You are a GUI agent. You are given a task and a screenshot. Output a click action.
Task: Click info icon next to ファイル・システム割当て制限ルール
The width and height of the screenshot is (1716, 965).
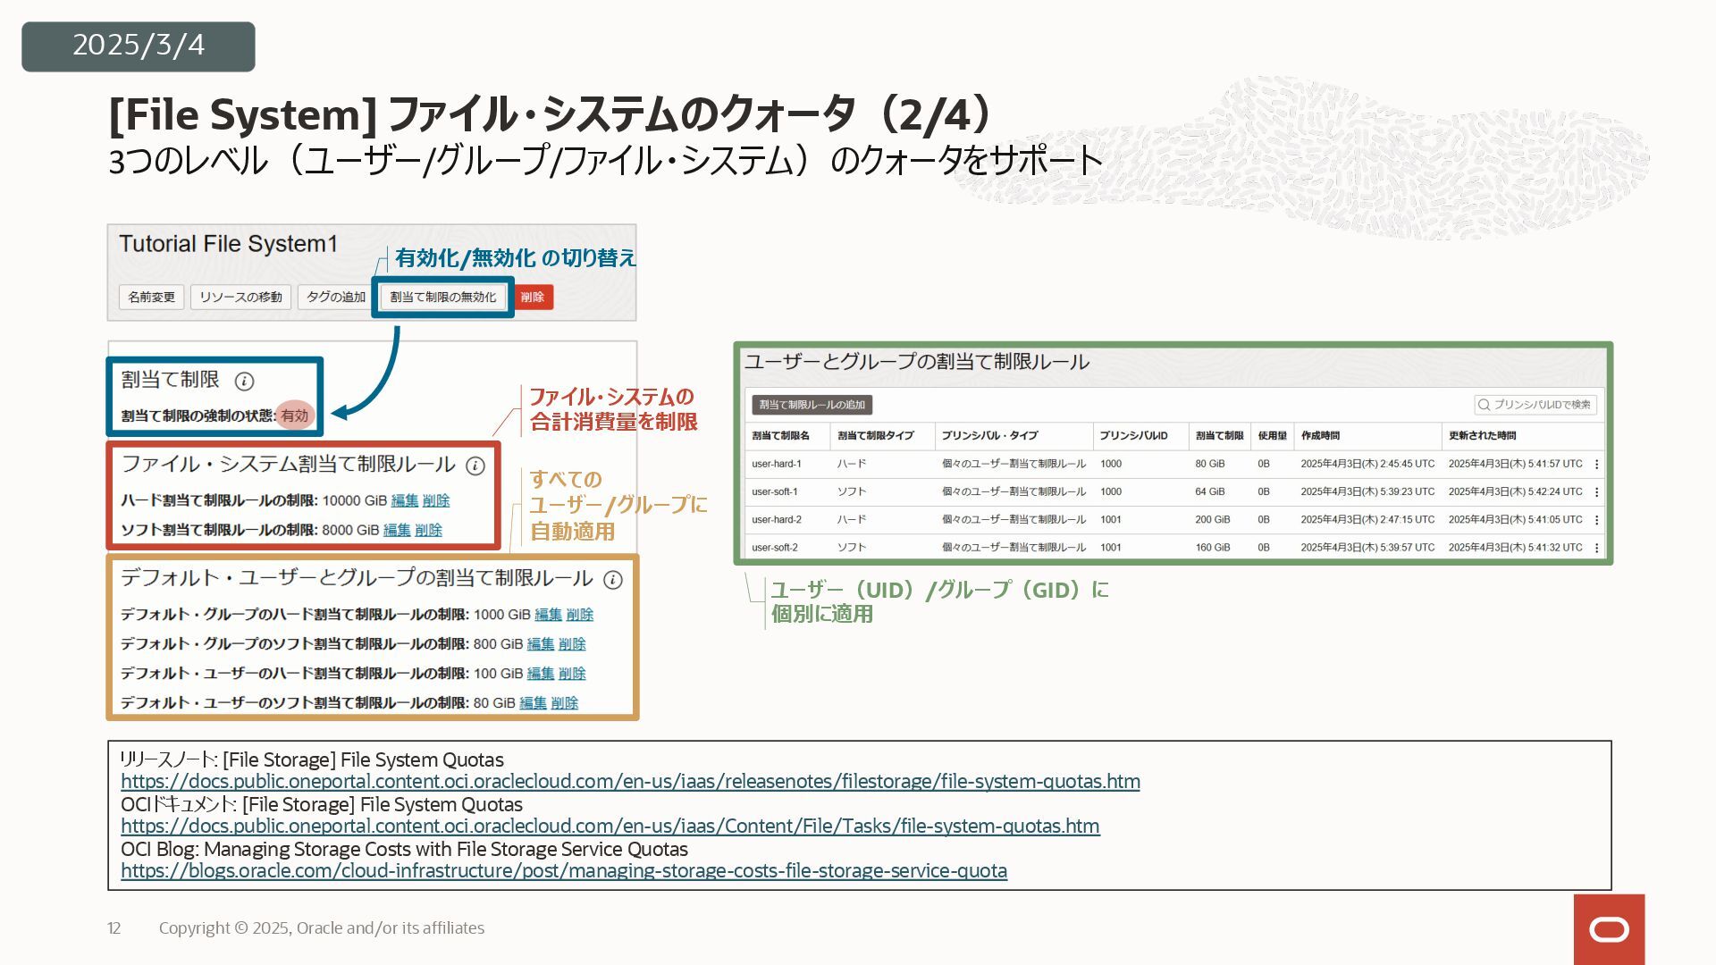click(x=475, y=466)
